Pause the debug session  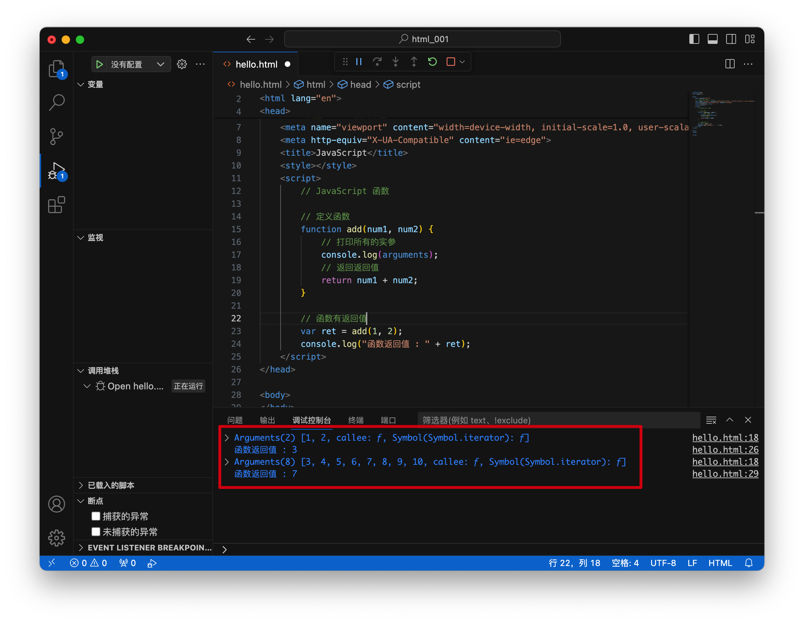tap(359, 62)
